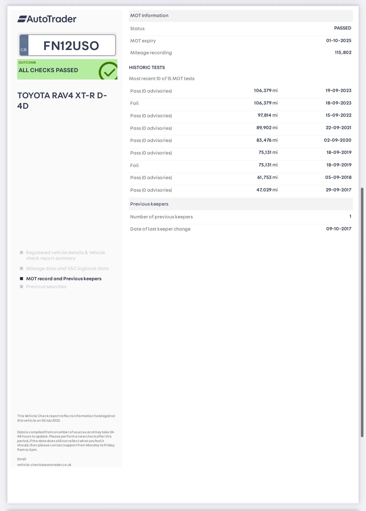366x511 pixels.
Task: Select test date 29-09-2017
Action: 338,190
